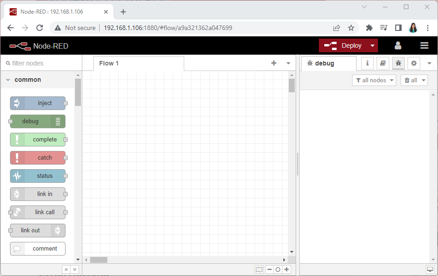Zoom out of the flow workspace
Image resolution: width=438 pixels, height=276 pixels.
[x=269, y=269]
